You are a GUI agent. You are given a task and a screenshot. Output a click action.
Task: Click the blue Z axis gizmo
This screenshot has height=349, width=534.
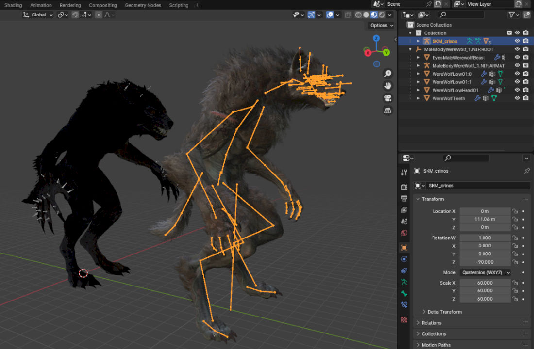tap(376, 38)
